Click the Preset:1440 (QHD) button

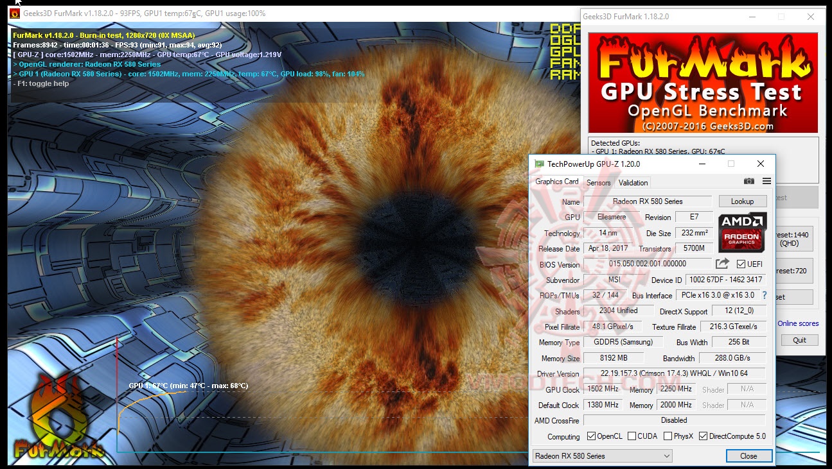795,239
